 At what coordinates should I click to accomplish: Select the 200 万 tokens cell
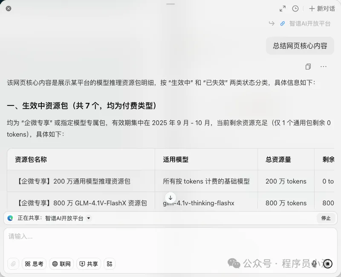[286, 181]
